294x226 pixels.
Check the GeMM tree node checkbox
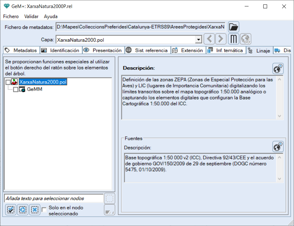(x=16, y=90)
